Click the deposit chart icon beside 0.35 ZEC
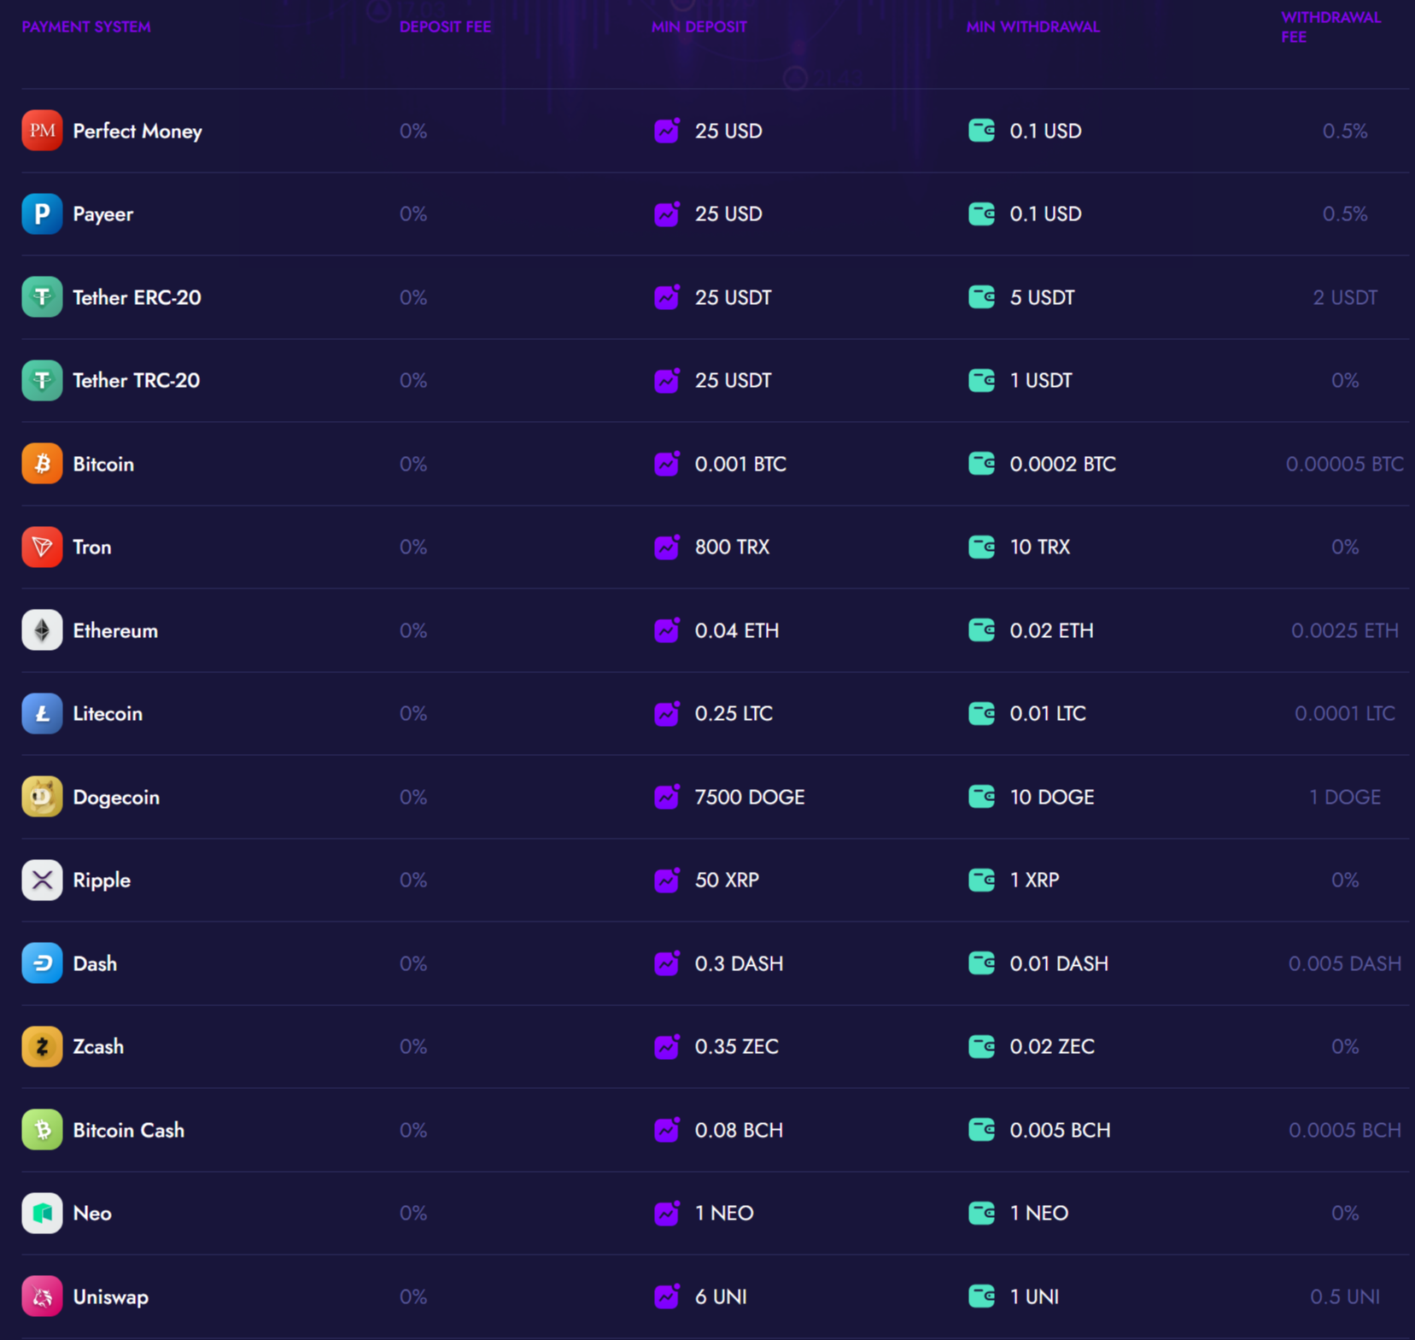The image size is (1415, 1340). (667, 1046)
